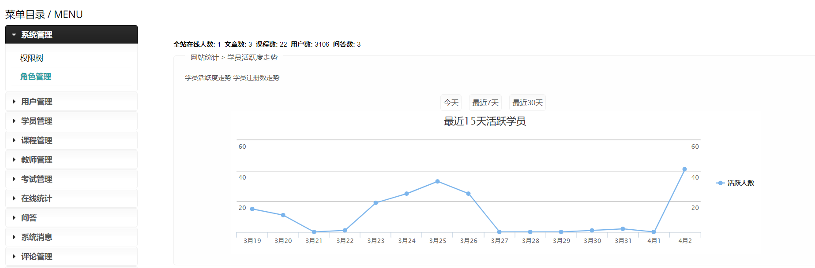This screenshot has width=815, height=268.
Task: Click the 3月23 data point
Action: 376,203
